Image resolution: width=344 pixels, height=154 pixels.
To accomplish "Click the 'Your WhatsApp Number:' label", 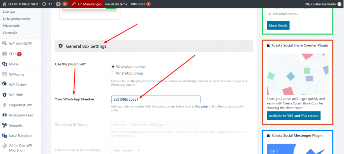I will [75, 99].
